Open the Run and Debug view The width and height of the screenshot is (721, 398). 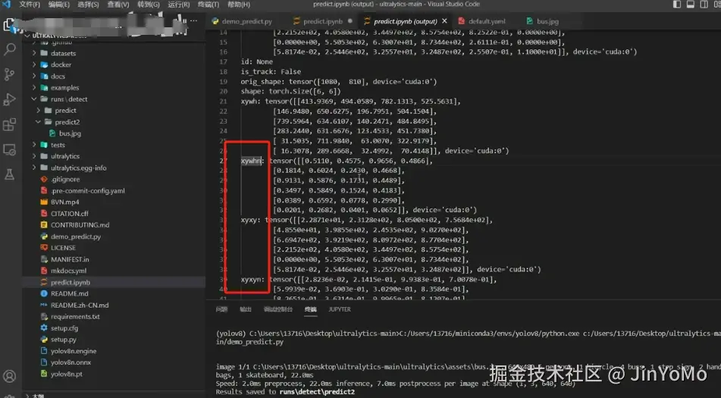(x=9, y=99)
